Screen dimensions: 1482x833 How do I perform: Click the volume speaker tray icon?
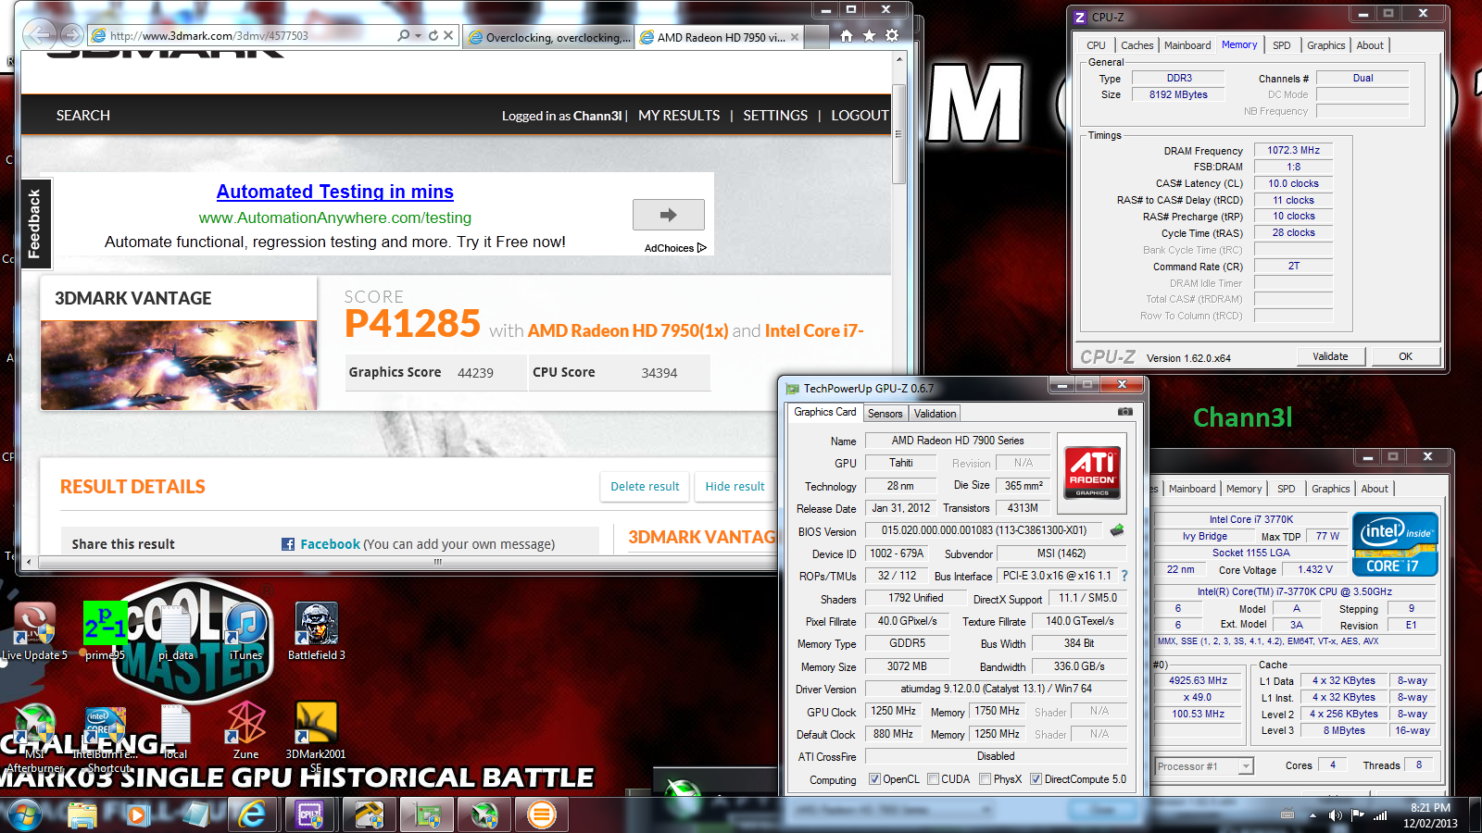point(1335,815)
